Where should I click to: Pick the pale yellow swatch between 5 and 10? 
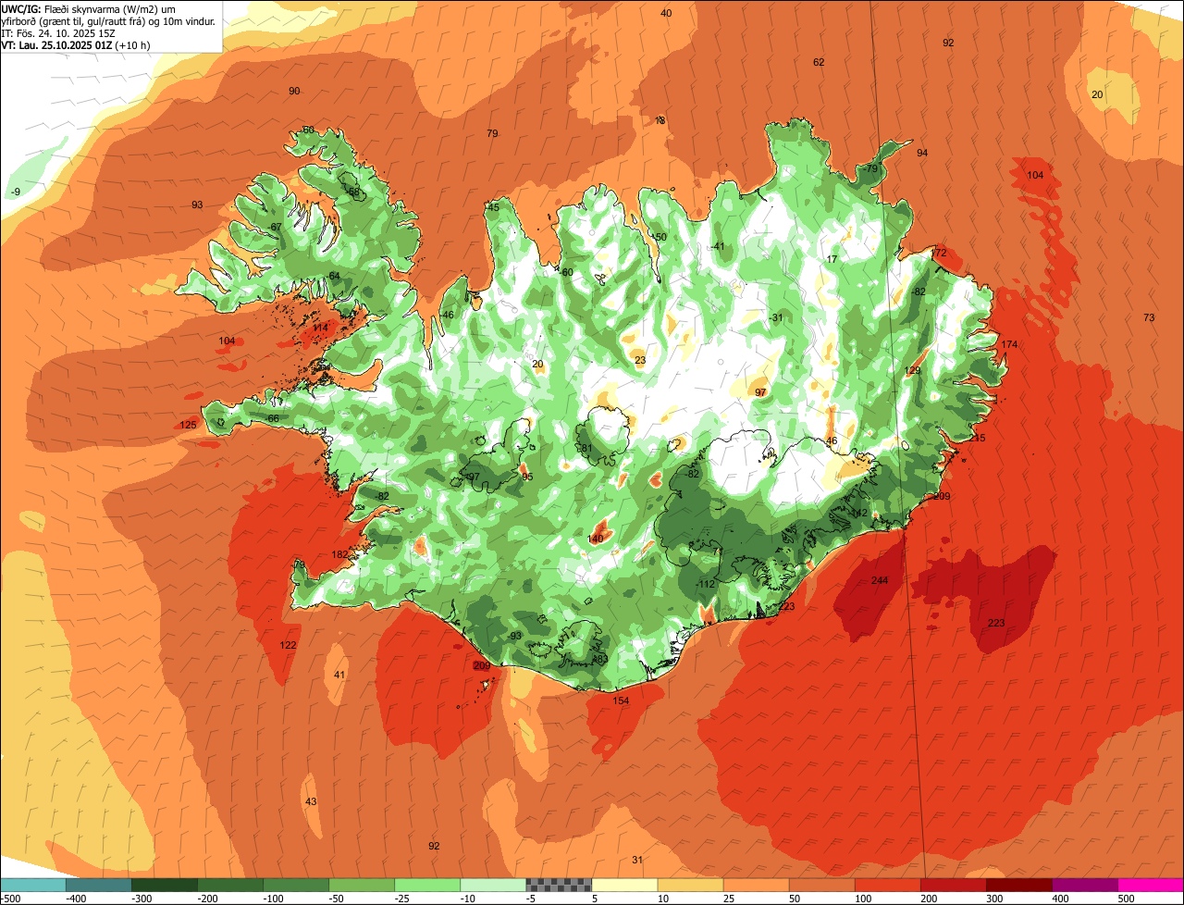(624, 884)
